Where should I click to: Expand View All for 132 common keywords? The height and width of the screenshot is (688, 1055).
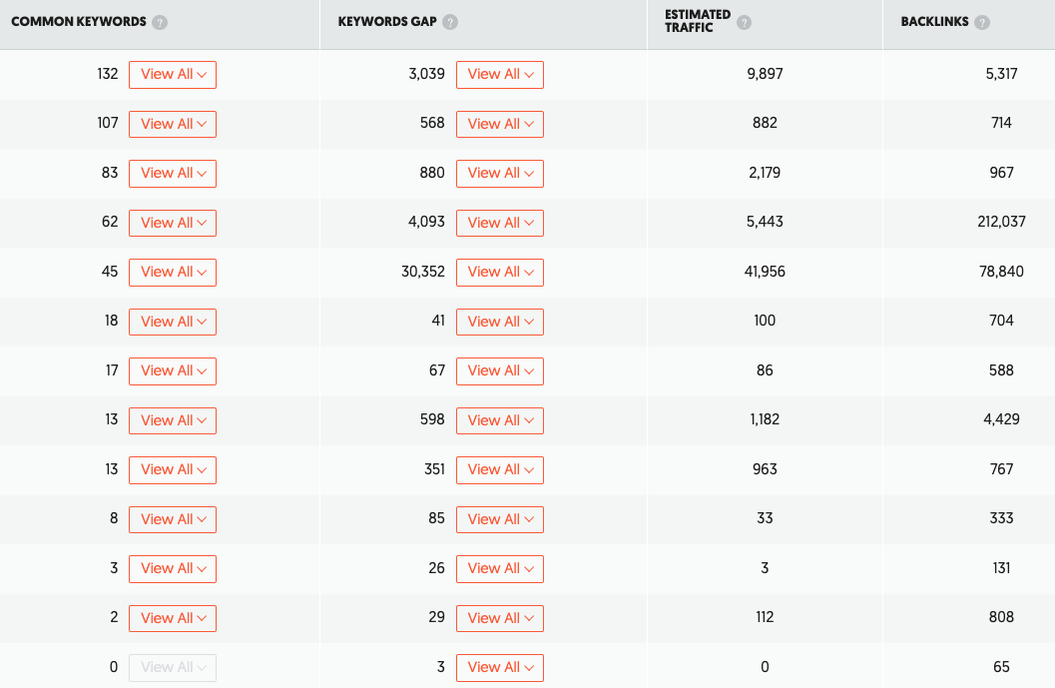173,75
